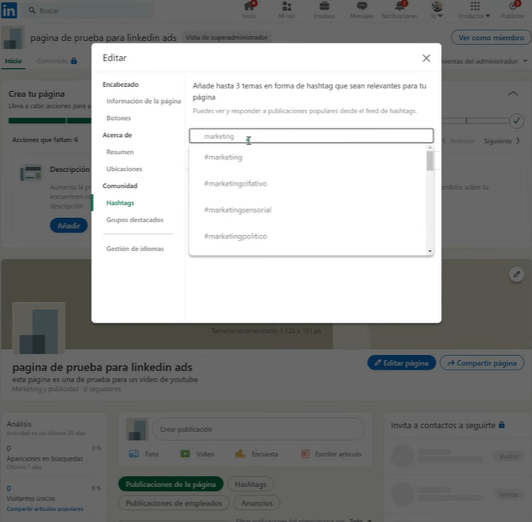Viewport: 532px width, 522px height.
Task: Click the Descripción card icon
Action: click(31, 173)
